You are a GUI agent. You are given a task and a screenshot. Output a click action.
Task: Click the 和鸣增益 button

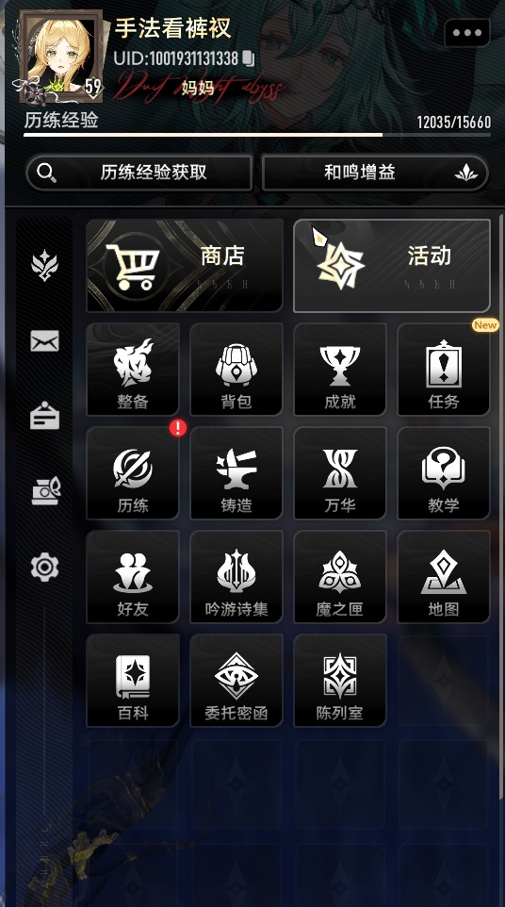click(375, 173)
